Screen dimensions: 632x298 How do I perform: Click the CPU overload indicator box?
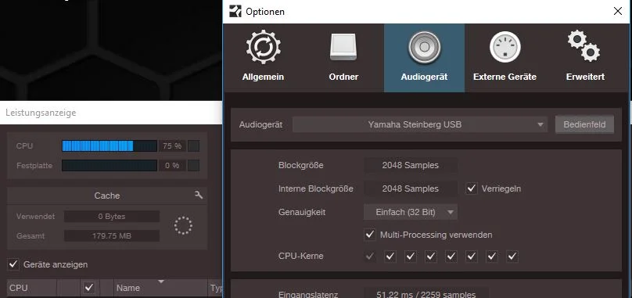tap(194, 146)
